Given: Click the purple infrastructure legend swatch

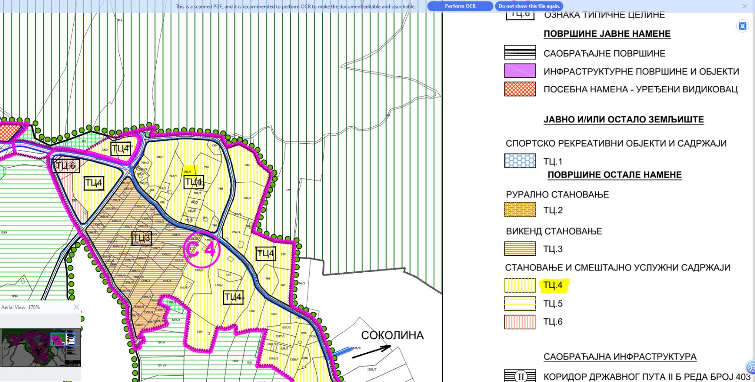Looking at the screenshot, I should click(520, 71).
